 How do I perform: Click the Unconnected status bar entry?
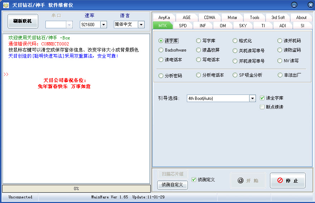pyautogui.click(x=20, y=197)
